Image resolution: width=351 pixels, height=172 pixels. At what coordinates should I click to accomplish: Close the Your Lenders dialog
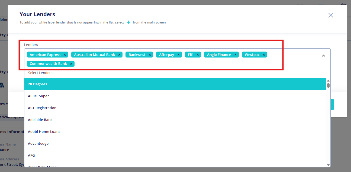click(331, 15)
